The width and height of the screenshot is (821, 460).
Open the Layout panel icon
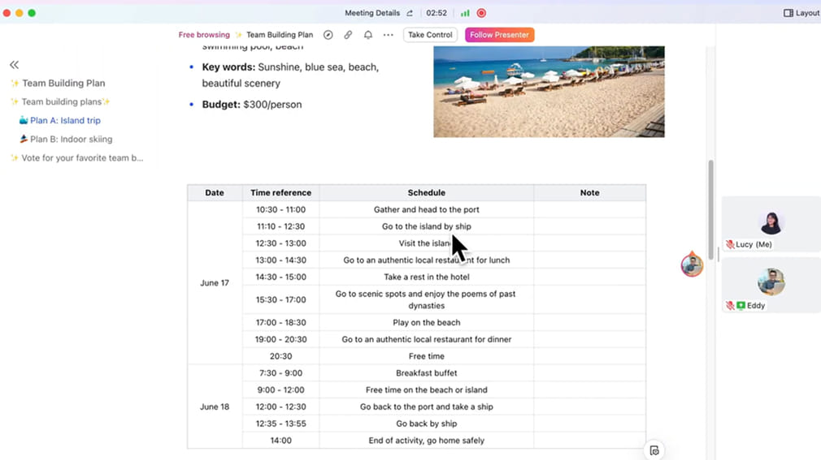click(x=788, y=13)
